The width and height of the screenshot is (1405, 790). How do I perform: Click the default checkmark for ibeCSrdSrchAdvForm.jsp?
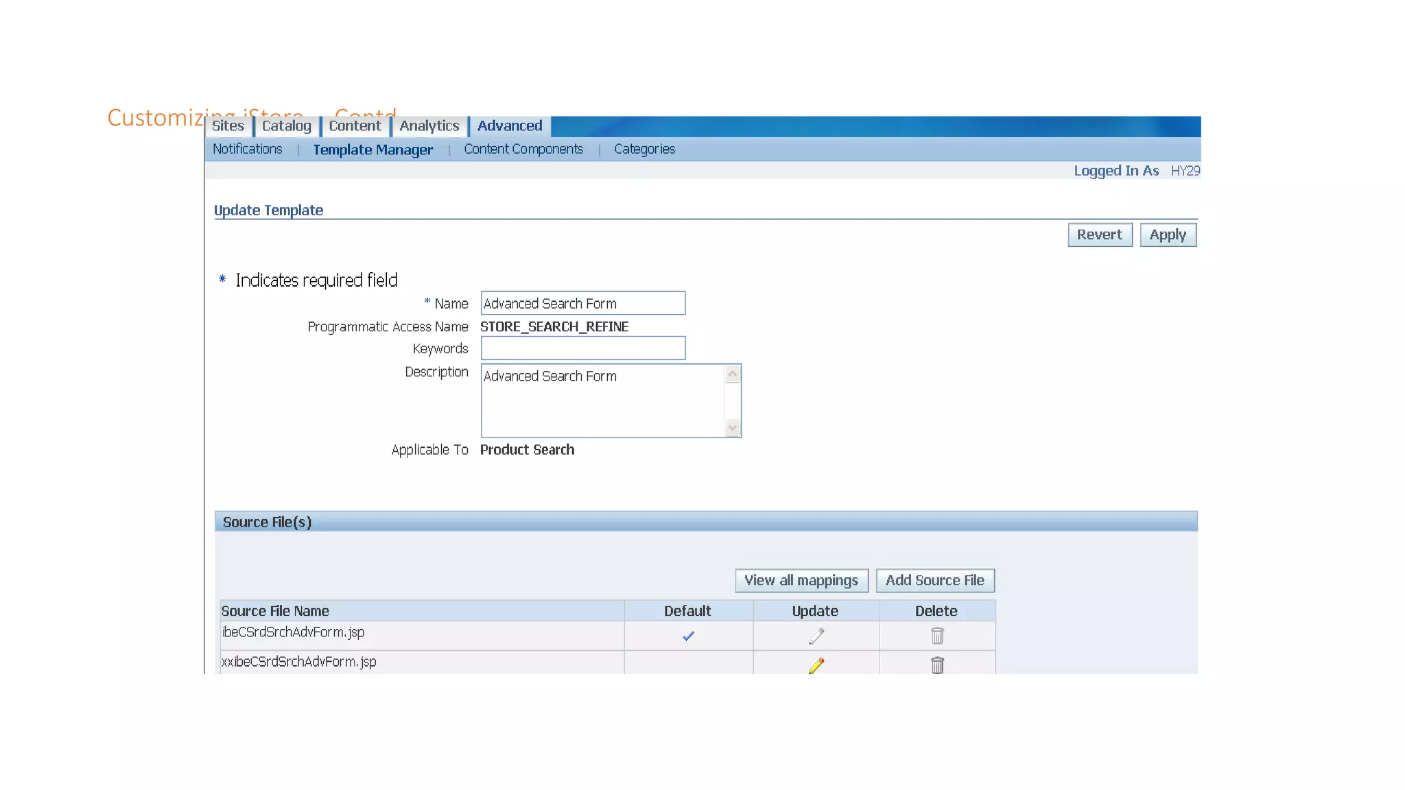[x=688, y=636]
